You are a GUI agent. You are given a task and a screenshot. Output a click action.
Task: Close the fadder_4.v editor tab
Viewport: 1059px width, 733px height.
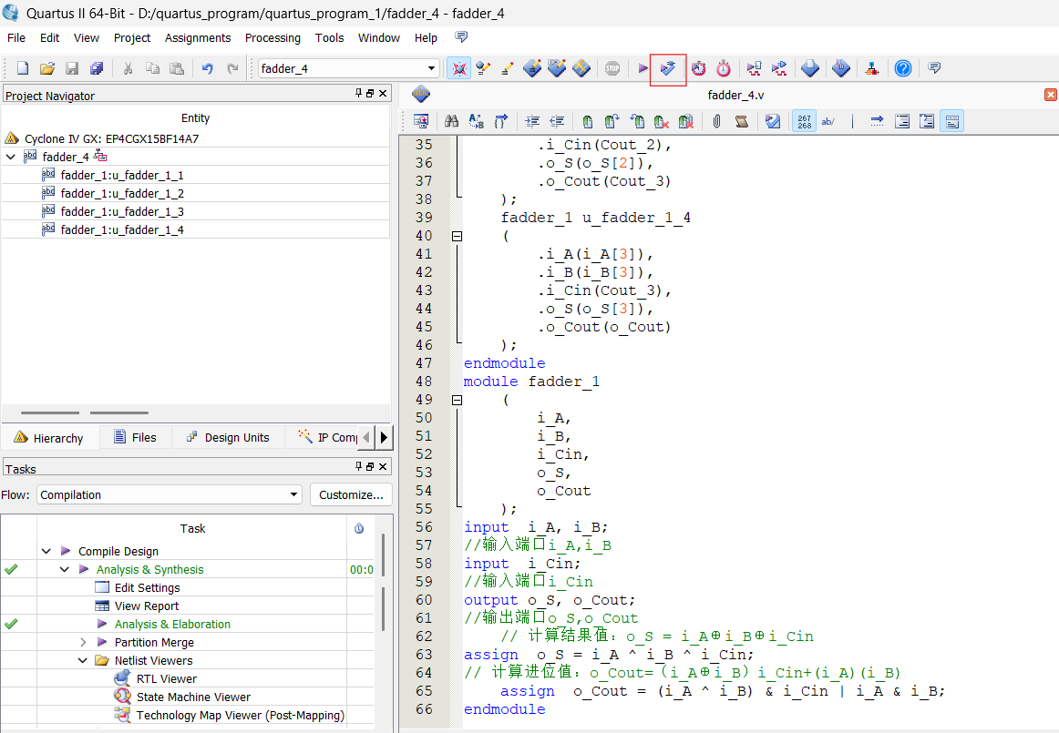click(1050, 95)
